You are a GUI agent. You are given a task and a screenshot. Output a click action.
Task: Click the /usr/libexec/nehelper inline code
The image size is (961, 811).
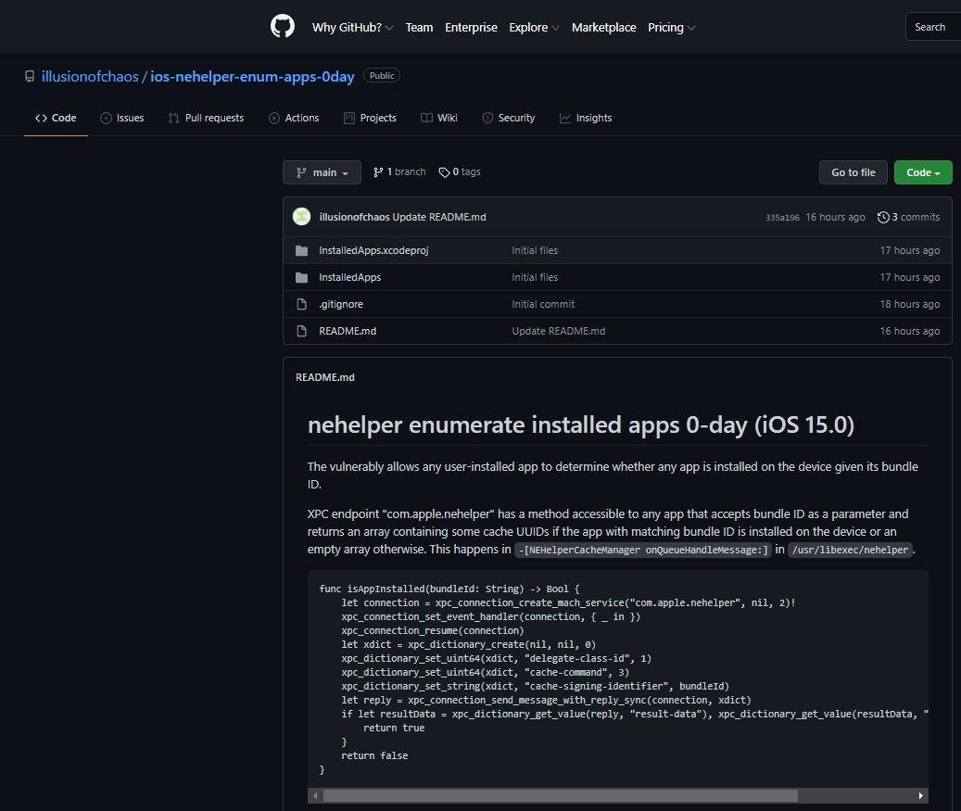[850, 550]
